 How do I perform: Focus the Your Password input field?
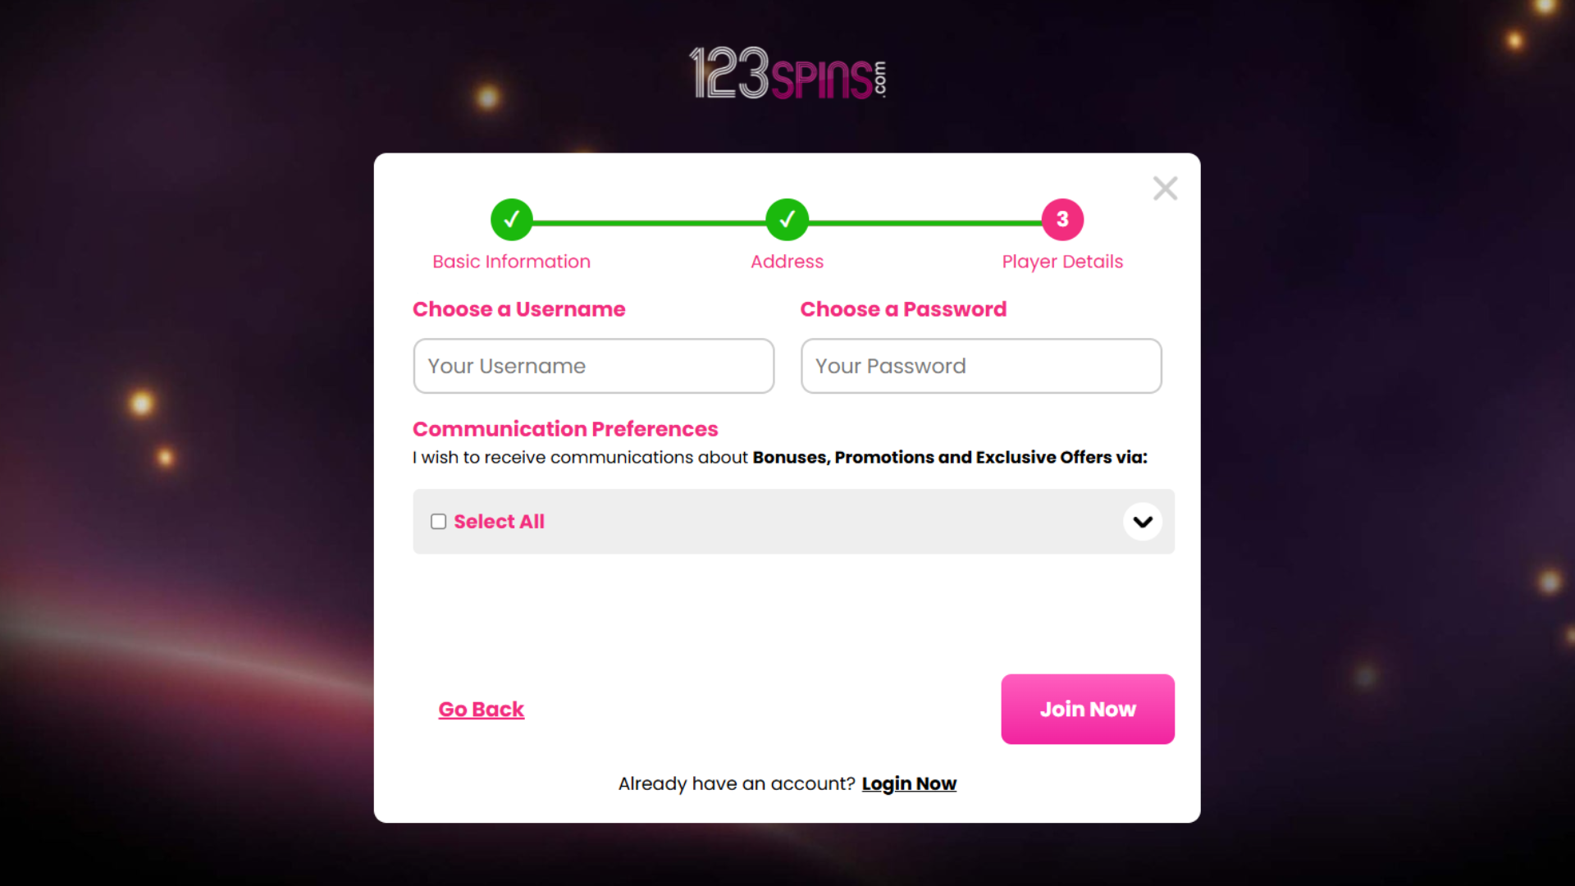(981, 366)
